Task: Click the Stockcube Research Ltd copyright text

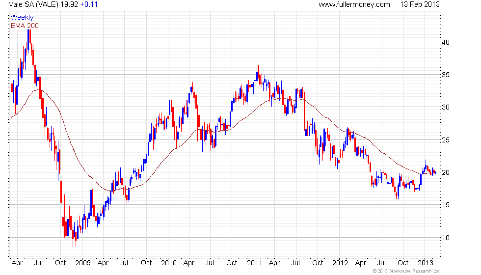Action: click(406, 271)
